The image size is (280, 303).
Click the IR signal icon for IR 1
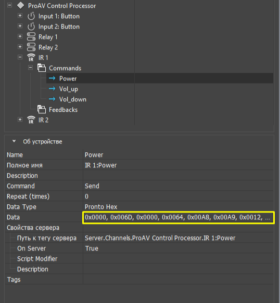point(31,58)
